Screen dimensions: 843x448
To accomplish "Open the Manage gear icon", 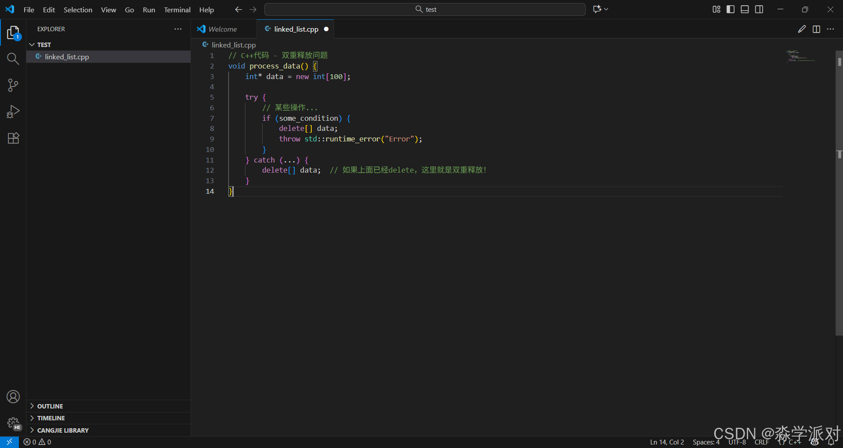I will (x=13, y=423).
